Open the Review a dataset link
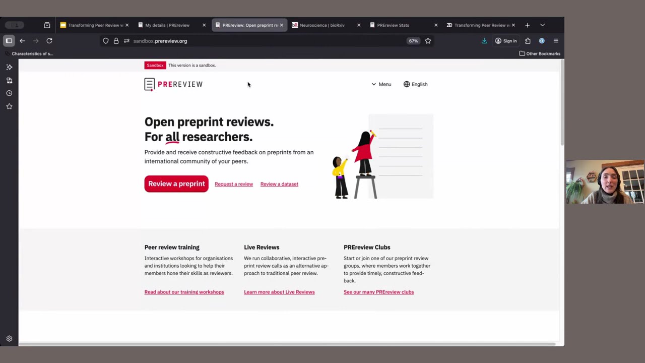Image resolution: width=645 pixels, height=363 pixels. pyautogui.click(x=279, y=184)
